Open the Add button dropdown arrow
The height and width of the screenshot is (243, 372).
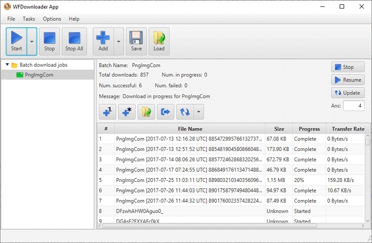coord(119,41)
